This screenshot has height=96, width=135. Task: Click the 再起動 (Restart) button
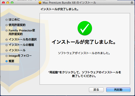[x=118, y=90]
